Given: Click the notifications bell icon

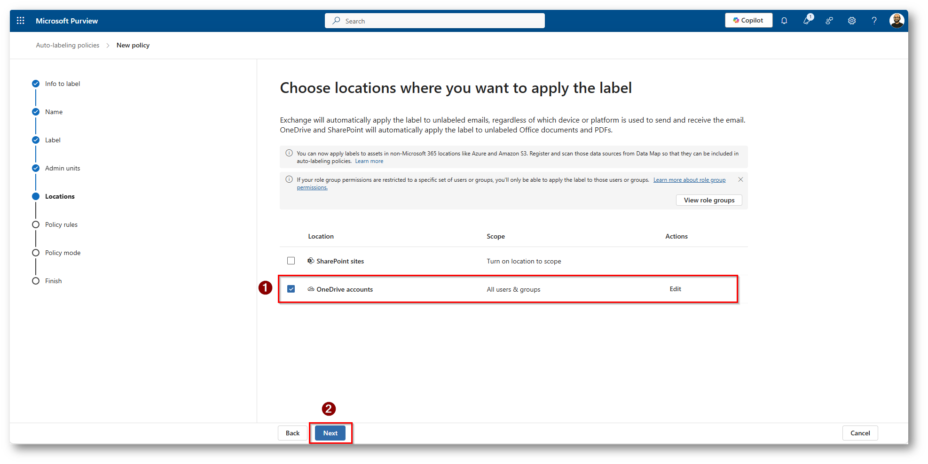Looking at the screenshot, I should point(784,21).
